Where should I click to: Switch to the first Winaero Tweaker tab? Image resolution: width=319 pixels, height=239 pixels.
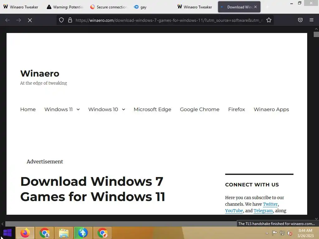point(21,7)
